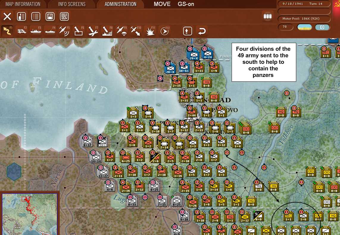Click the Turn: 14 label

[316, 4]
